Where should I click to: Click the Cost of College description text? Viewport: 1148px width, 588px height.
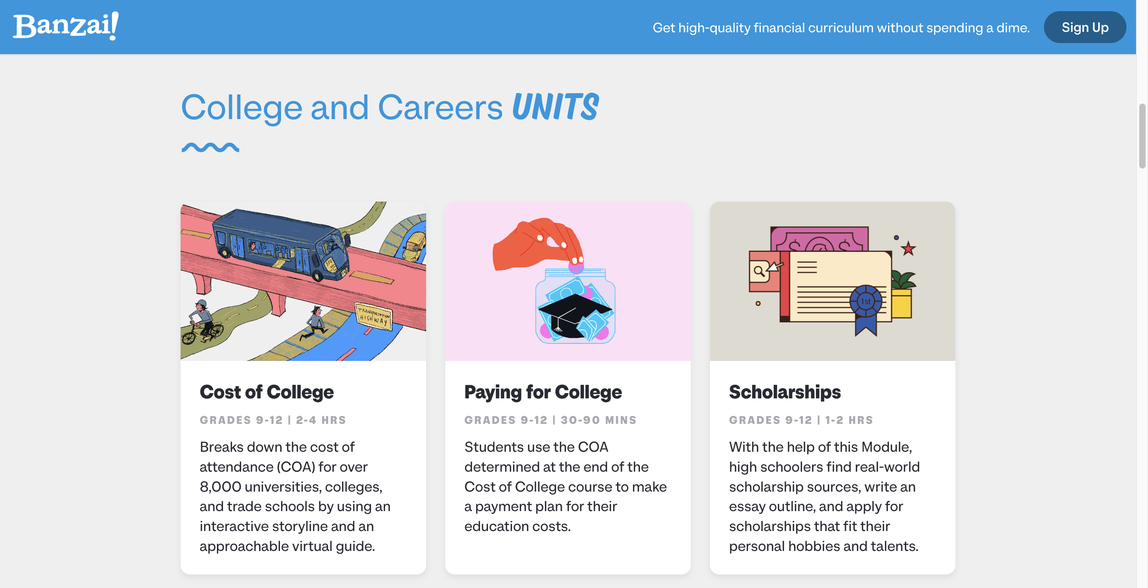(x=295, y=496)
